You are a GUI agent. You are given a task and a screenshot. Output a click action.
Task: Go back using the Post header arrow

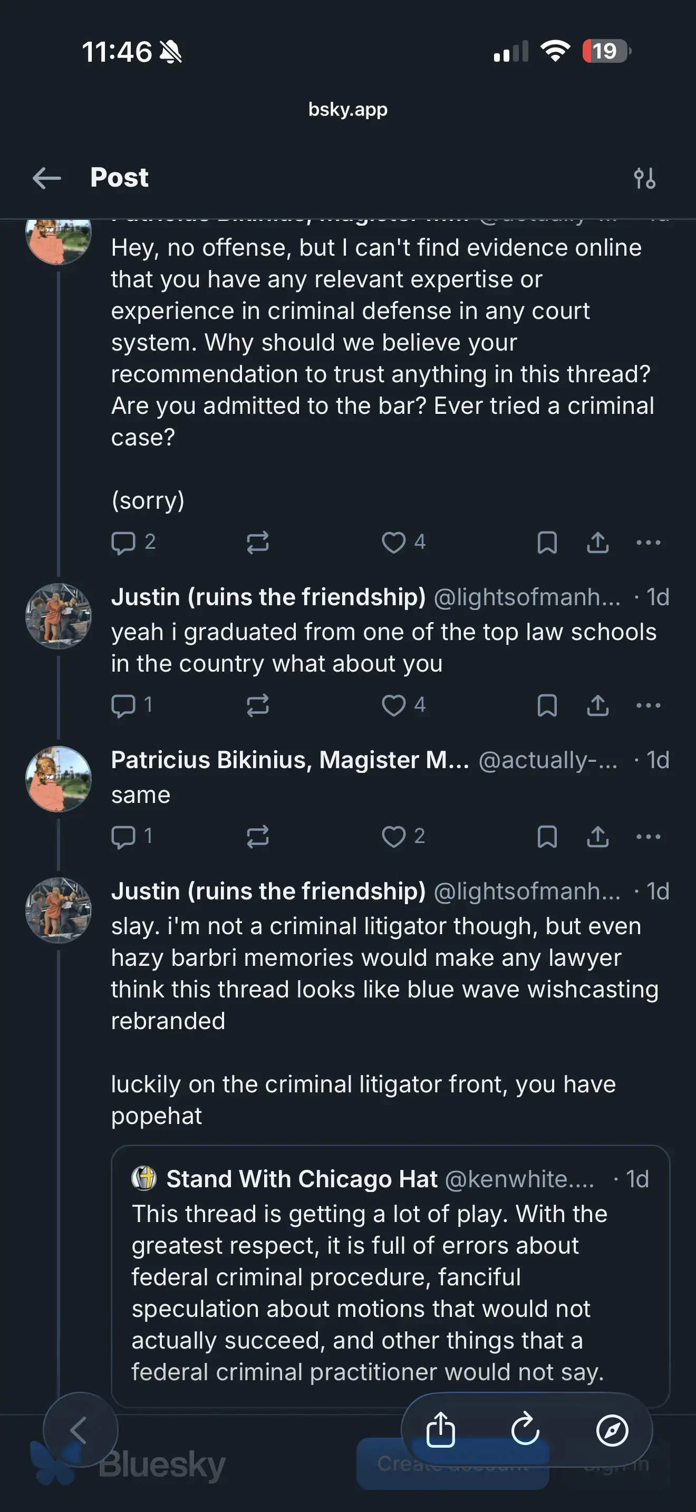tap(47, 178)
